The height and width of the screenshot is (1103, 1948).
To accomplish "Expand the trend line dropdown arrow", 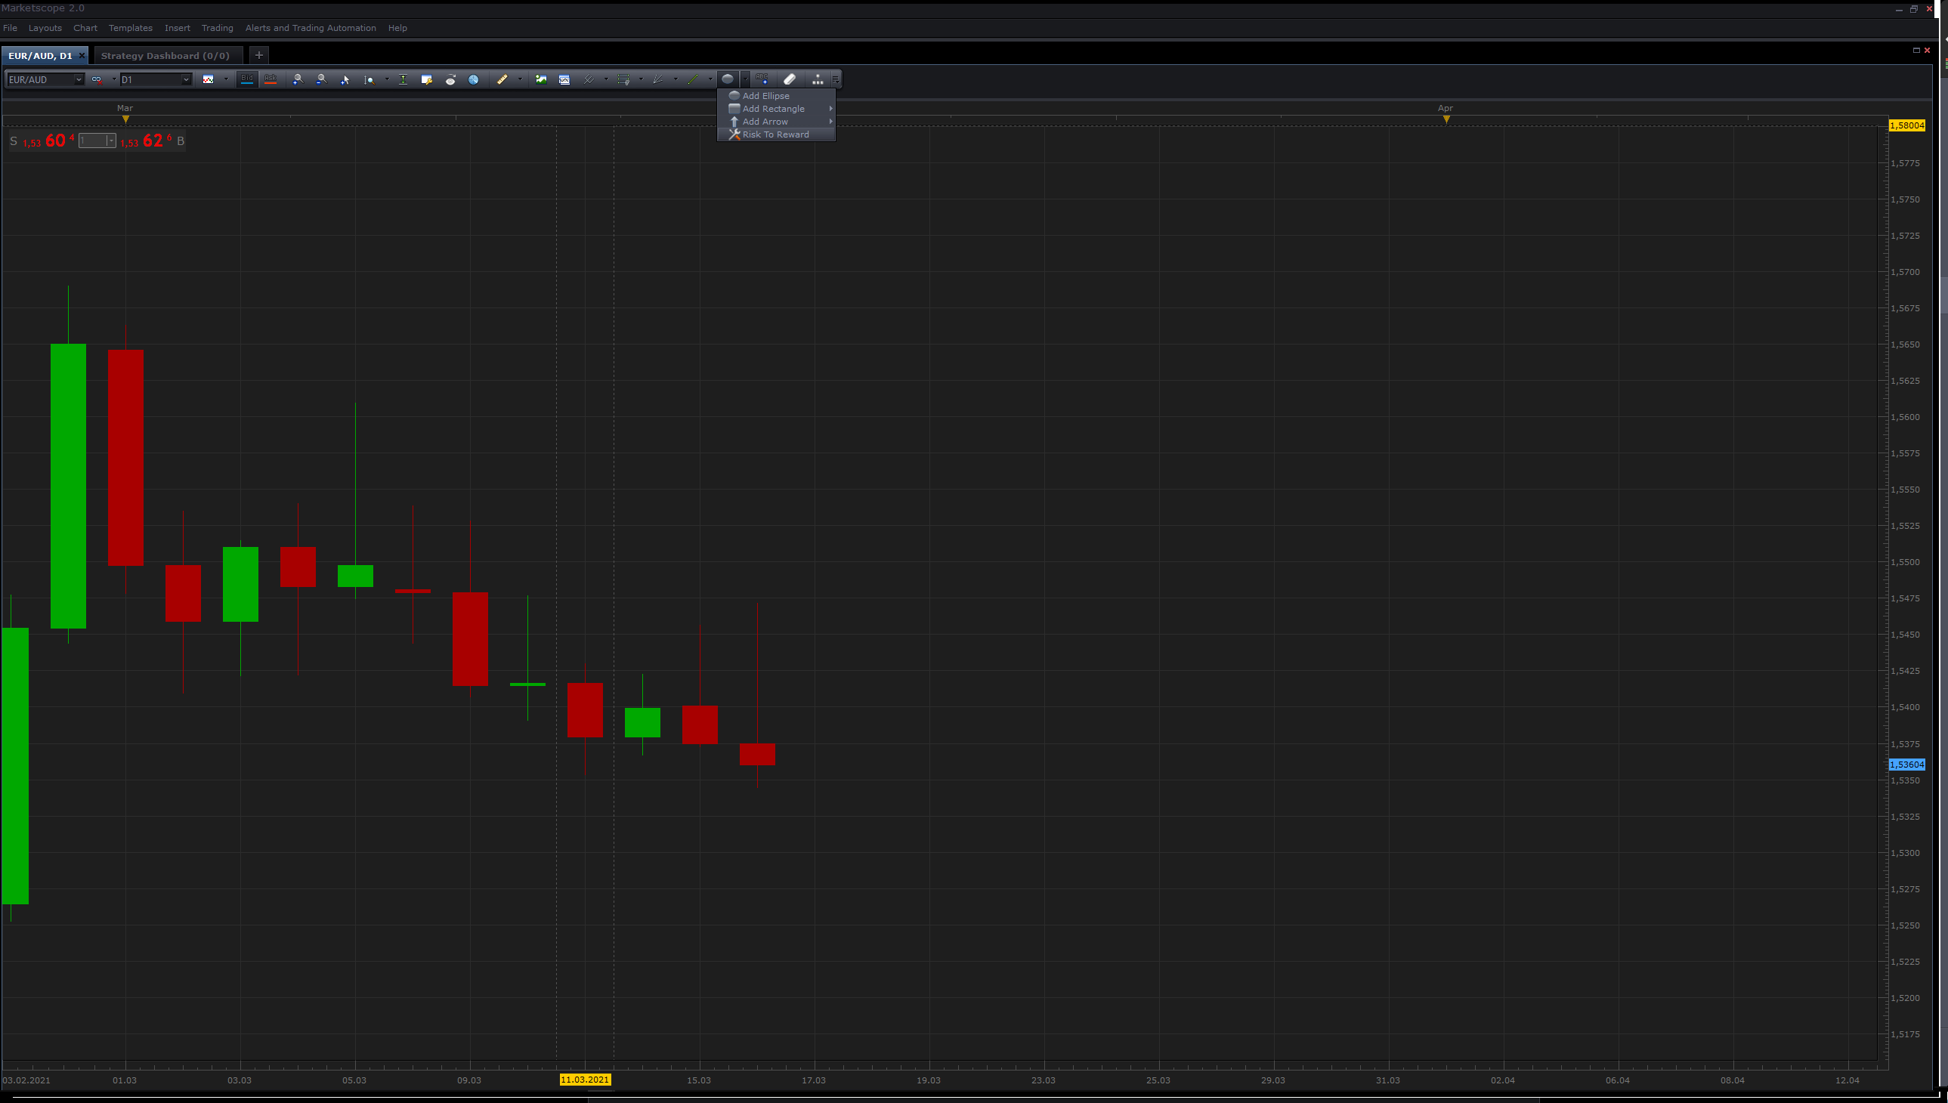I will pyautogui.click(x=710, y=79).
